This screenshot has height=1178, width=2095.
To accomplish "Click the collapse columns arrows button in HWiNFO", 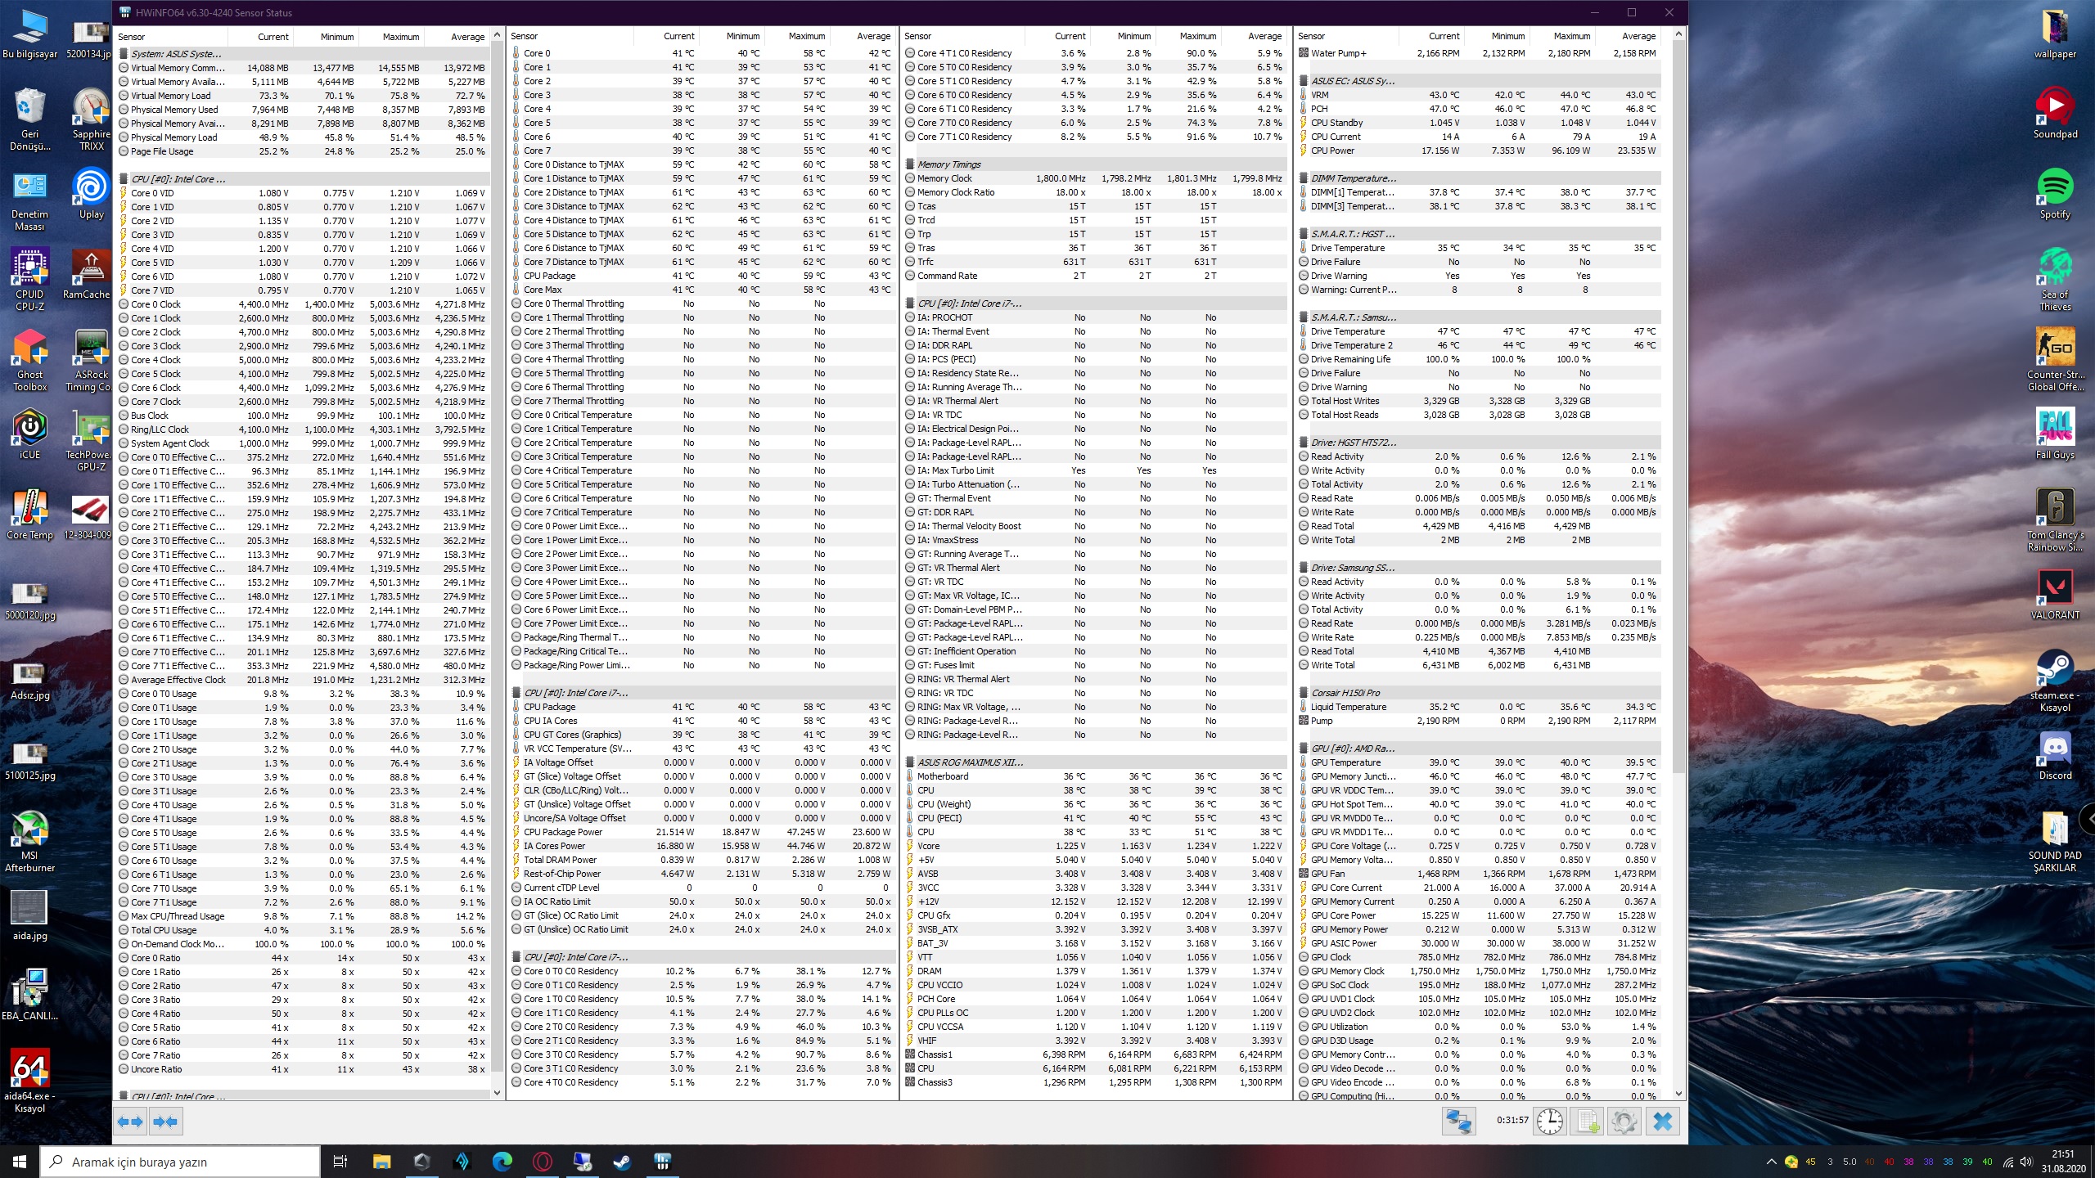I will (165, 1122).
